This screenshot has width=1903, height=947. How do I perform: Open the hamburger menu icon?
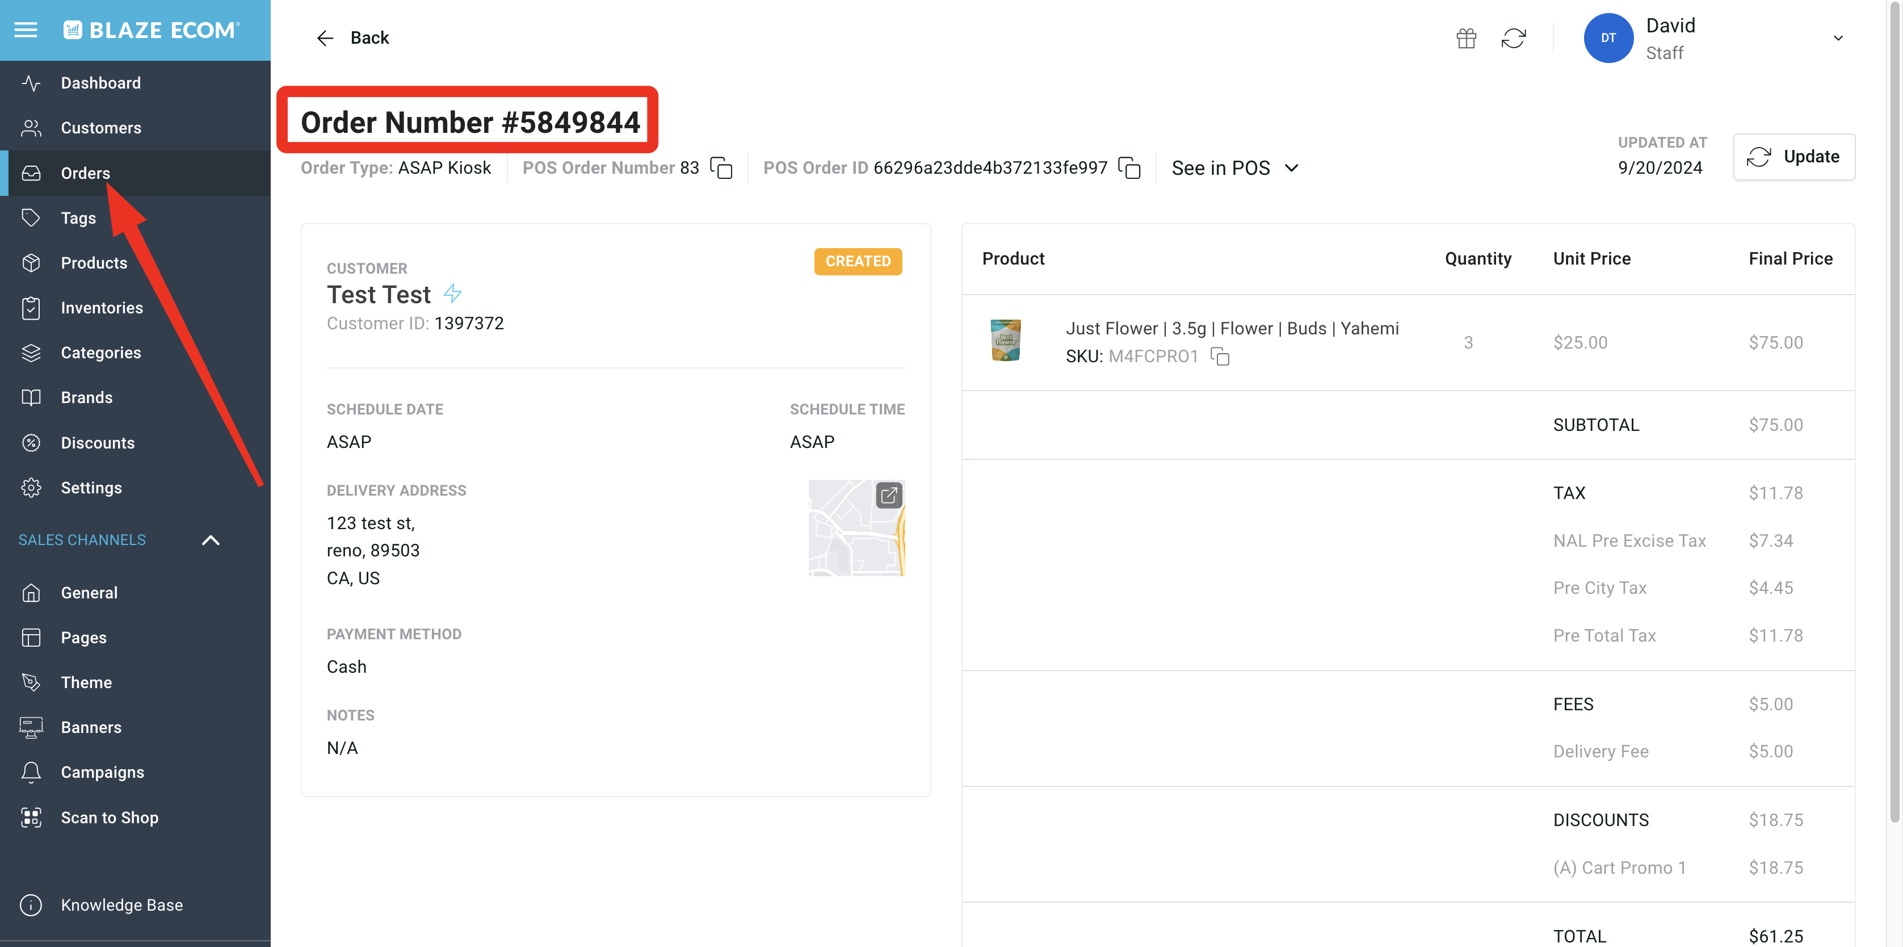click(26, 30)
